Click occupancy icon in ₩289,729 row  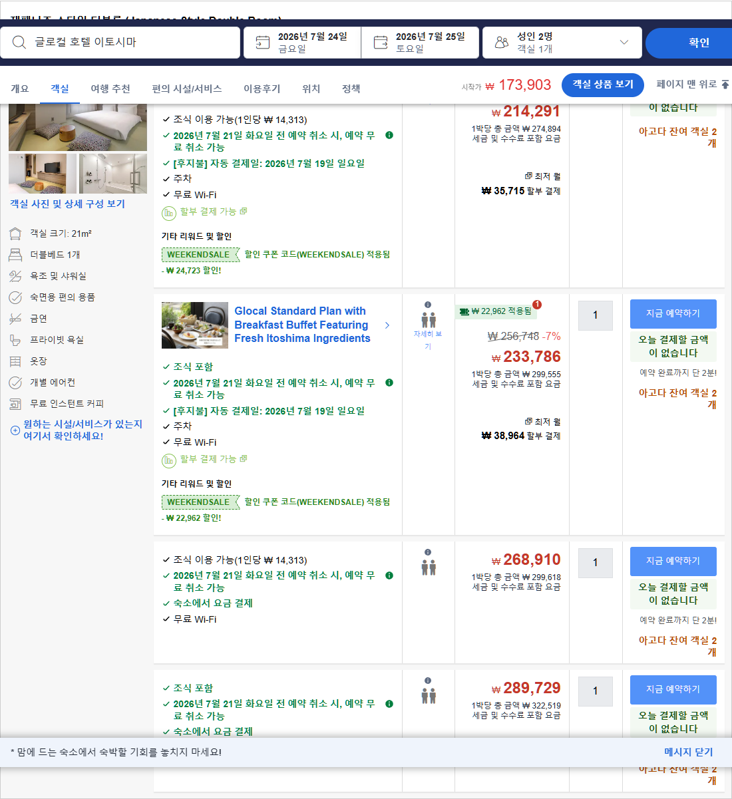pyautogui.click(x=429, y=696)
